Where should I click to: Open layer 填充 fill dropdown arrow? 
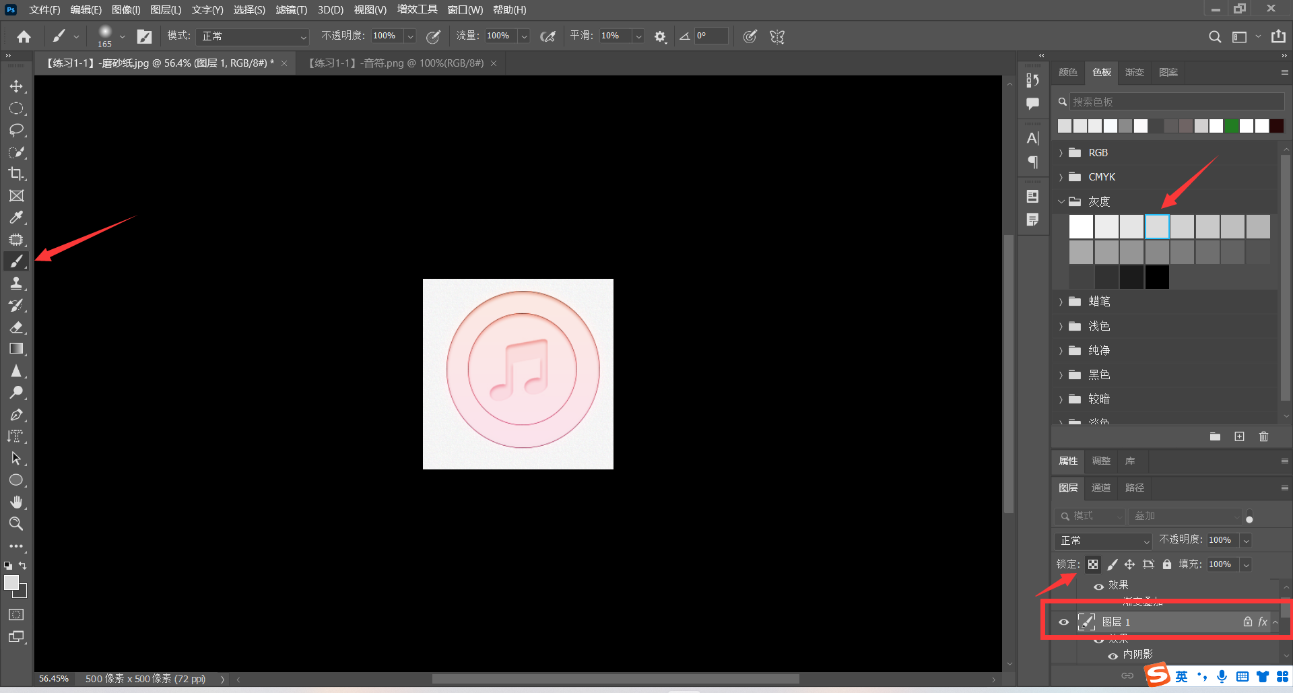[x=1247, y=564]
